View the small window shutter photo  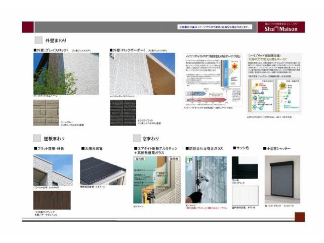click(x=282, y=177)
